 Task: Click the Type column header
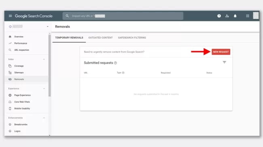pyautogui.click(x=119, y=72)
